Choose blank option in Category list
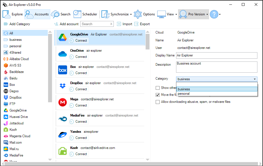 [217, 84]
